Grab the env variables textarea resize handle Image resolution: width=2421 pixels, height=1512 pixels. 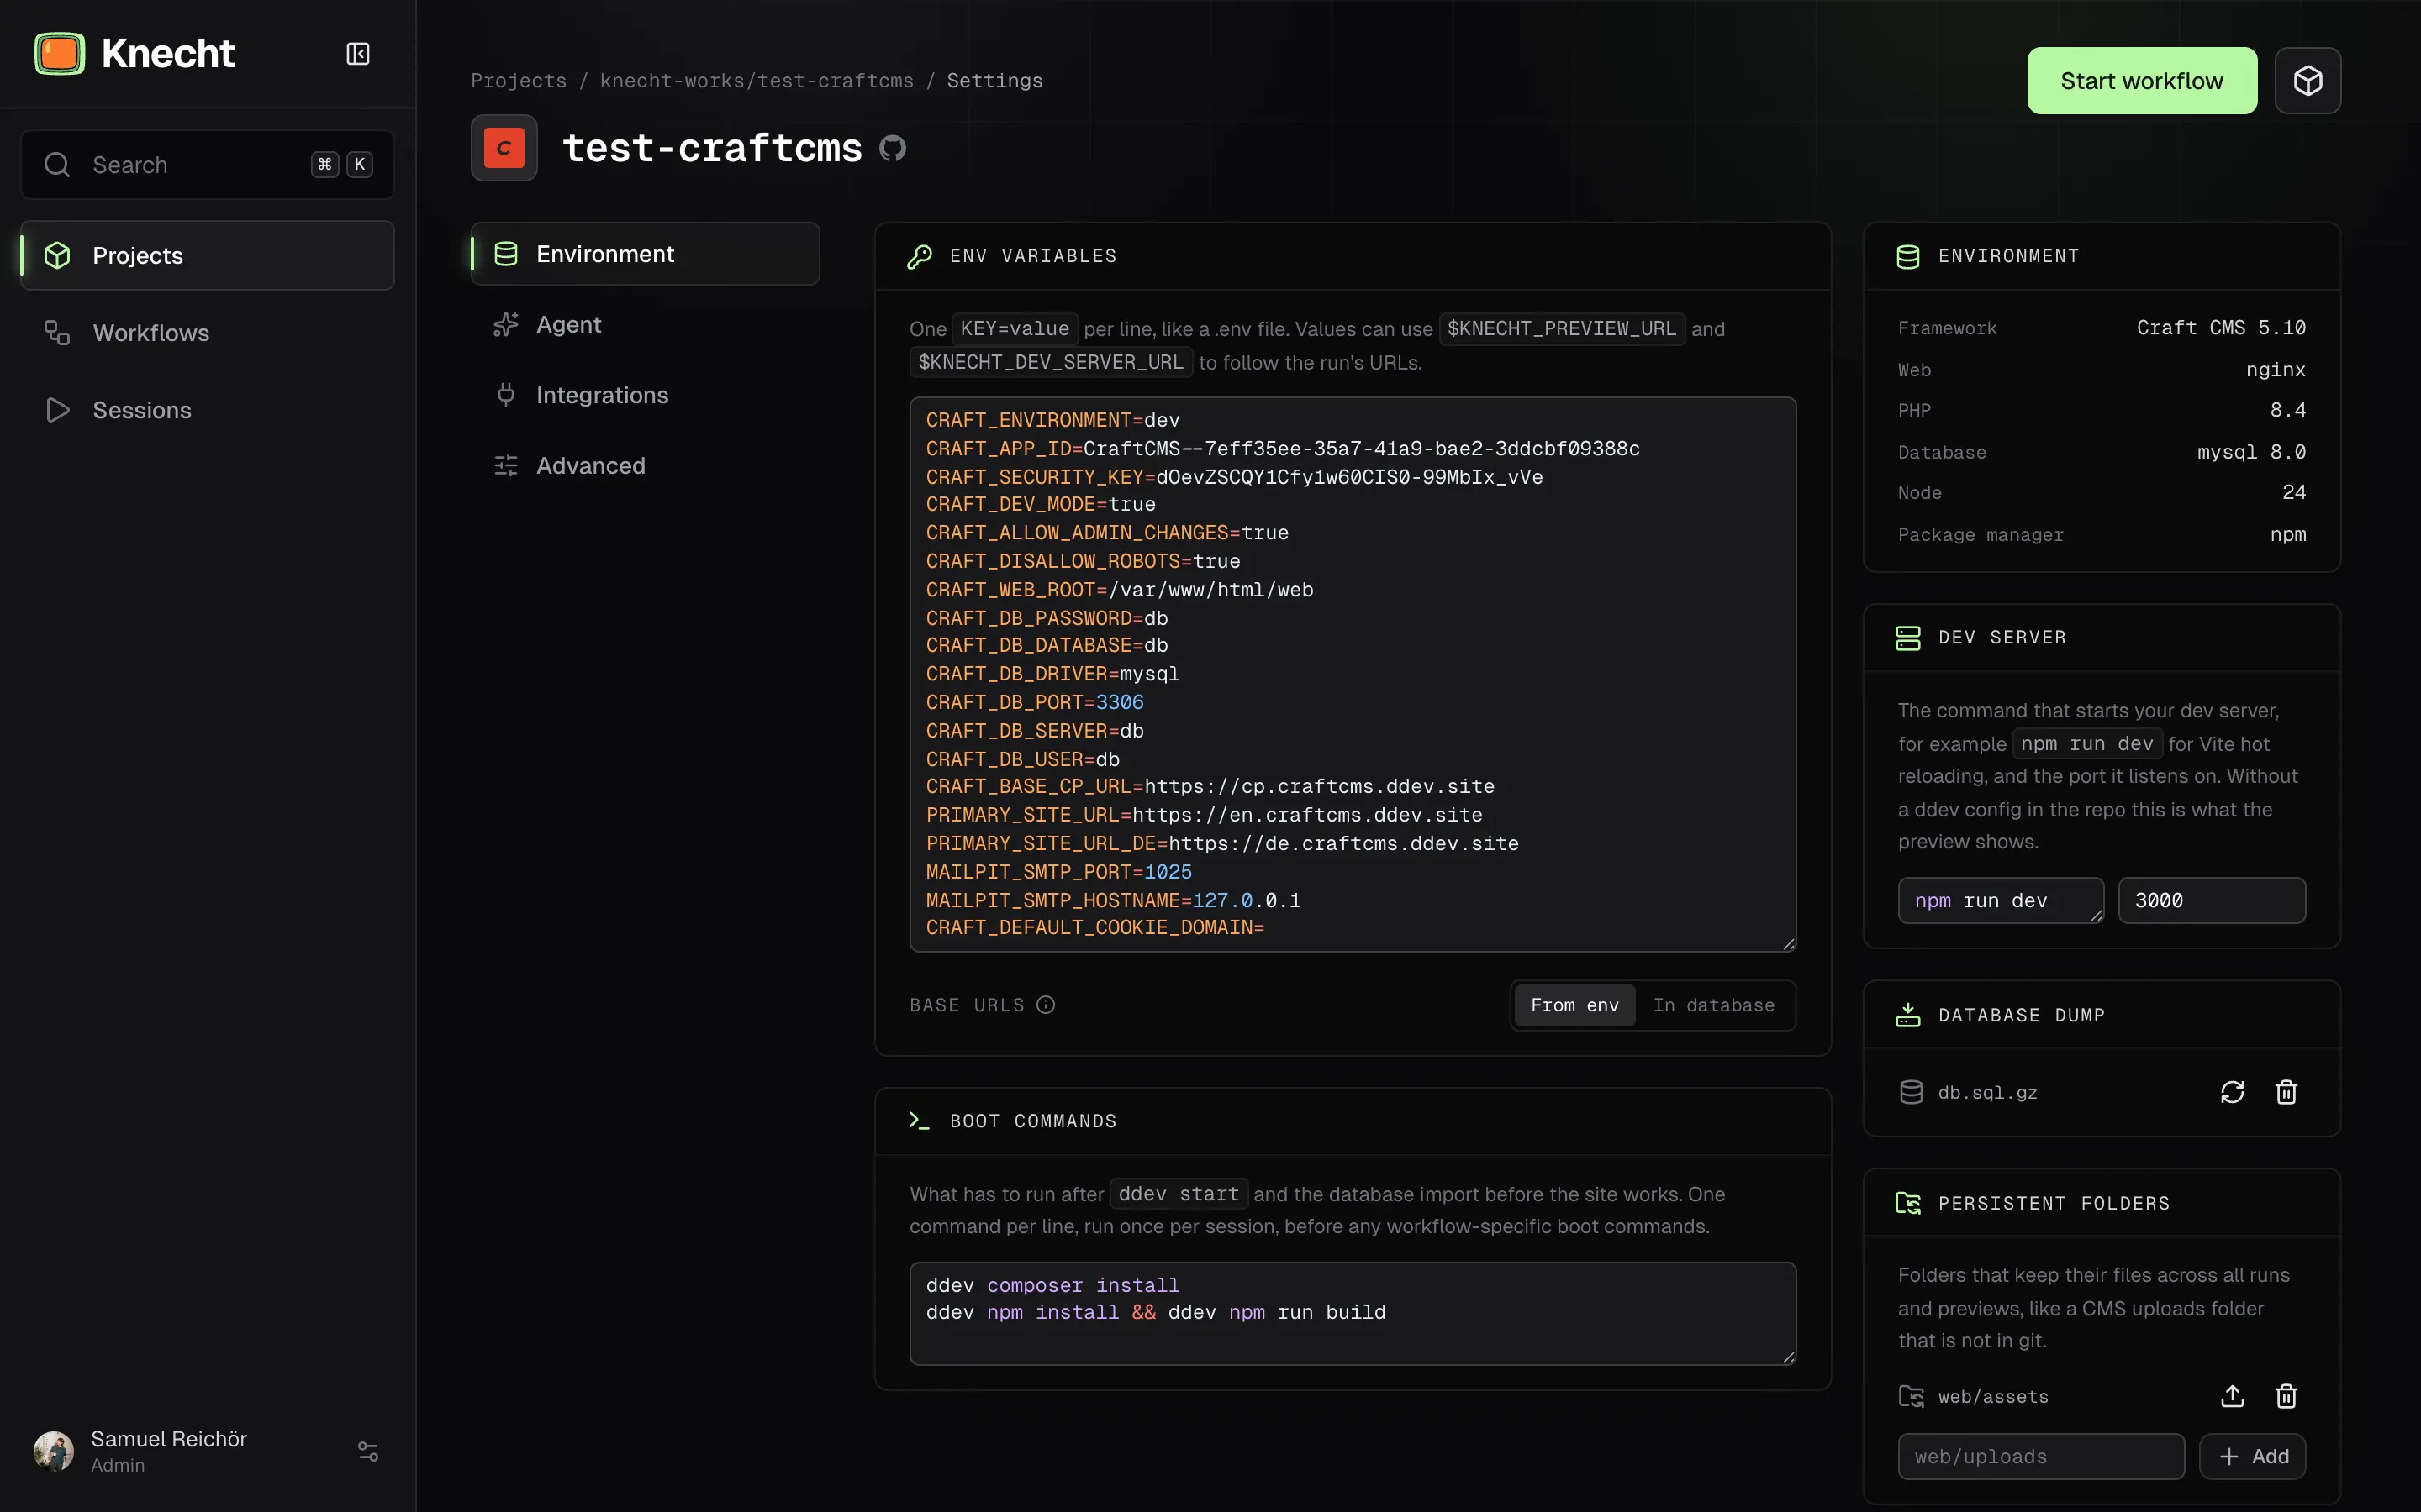(1789, 944)
